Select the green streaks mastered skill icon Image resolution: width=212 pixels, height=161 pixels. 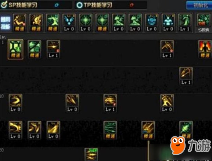pyautogui.click(x=110, y=130)
